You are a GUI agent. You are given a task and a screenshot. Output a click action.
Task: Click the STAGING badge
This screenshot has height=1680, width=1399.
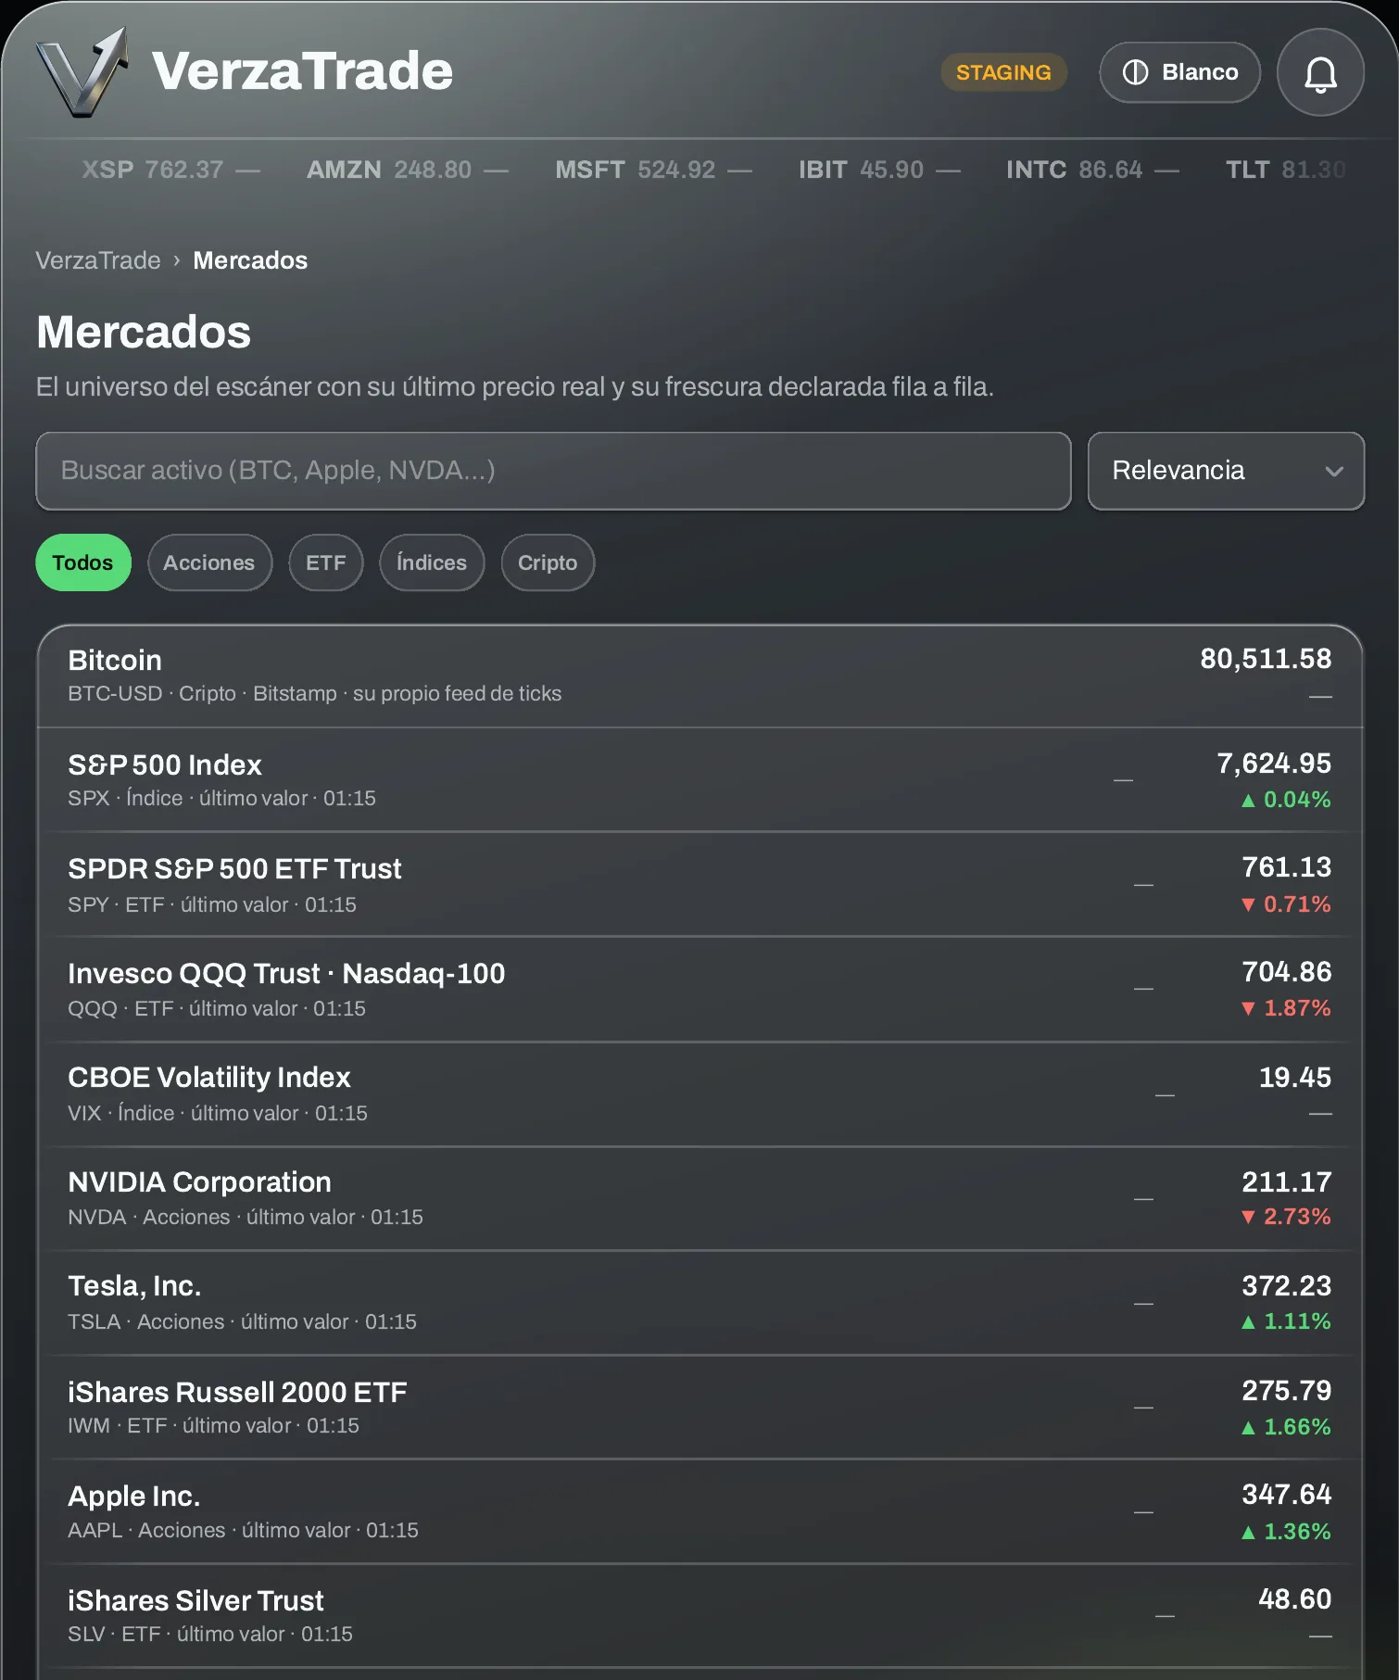click(x=1003, y=72)
